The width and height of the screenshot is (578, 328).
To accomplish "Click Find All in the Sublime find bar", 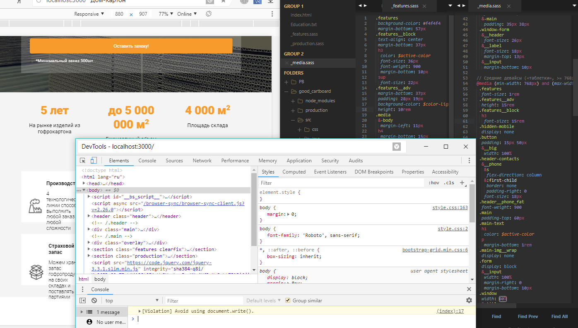I will click(559, 316).
